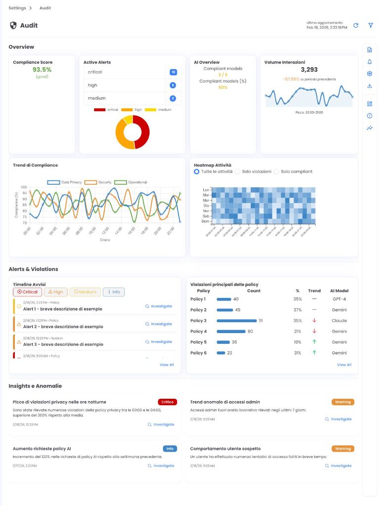
Task: Click the critical alerts count badge 10
Action: click(173, 72)
